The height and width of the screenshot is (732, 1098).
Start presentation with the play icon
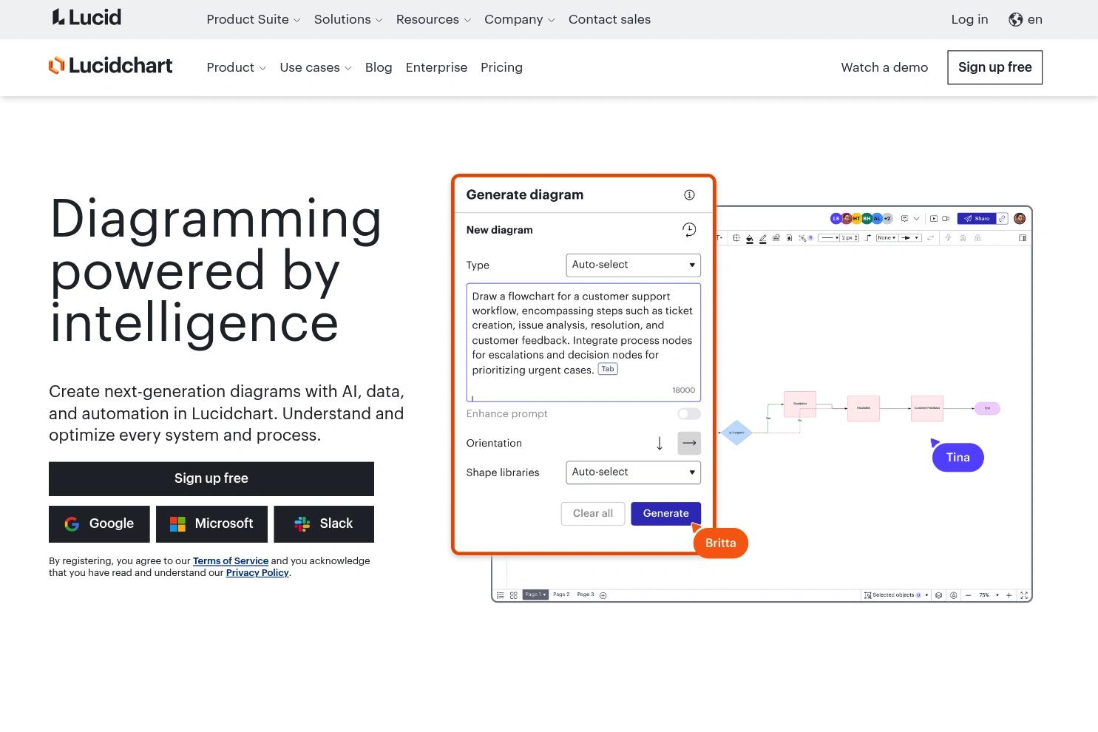[934, 219]
